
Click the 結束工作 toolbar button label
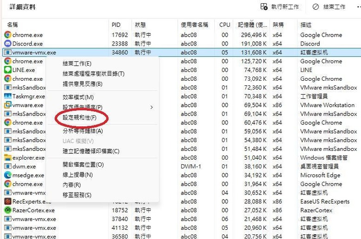pyautogui.click(x=334, y=7)
